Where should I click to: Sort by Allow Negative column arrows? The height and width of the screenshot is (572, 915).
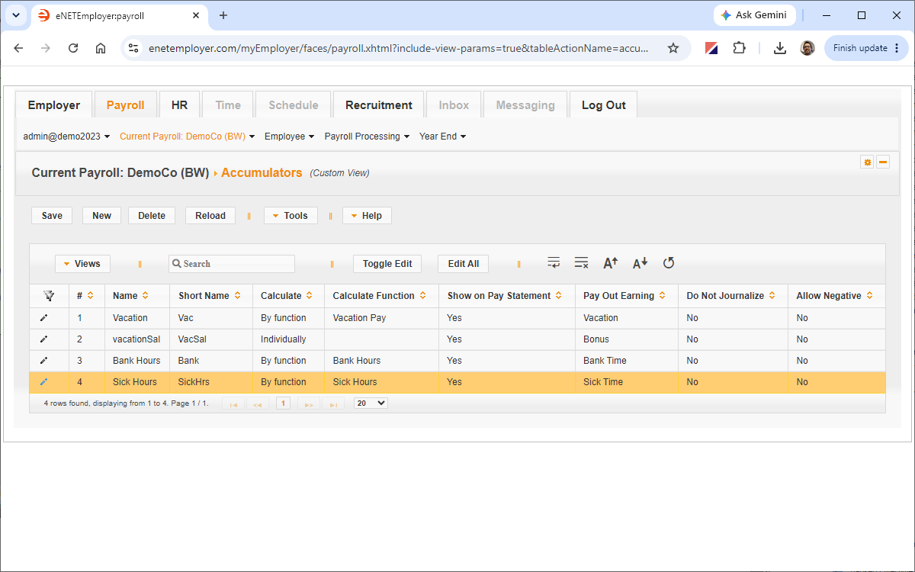coord(869,296)
